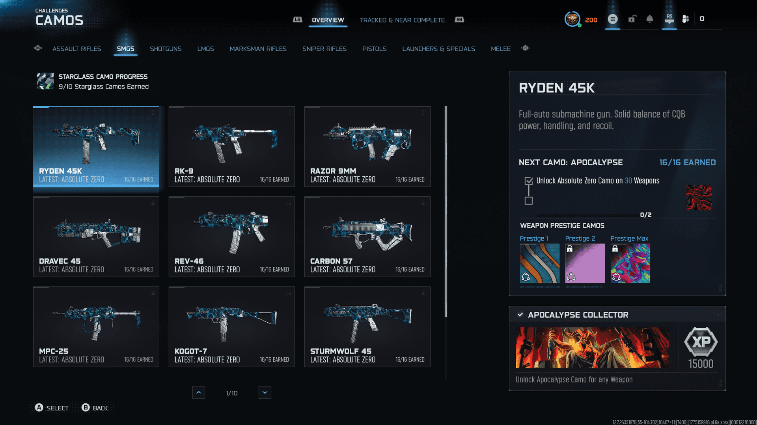757x425 pixels.
Task: Tick the empty second Apocalypse requirement checkbox
Action: (x=529, y=201)
